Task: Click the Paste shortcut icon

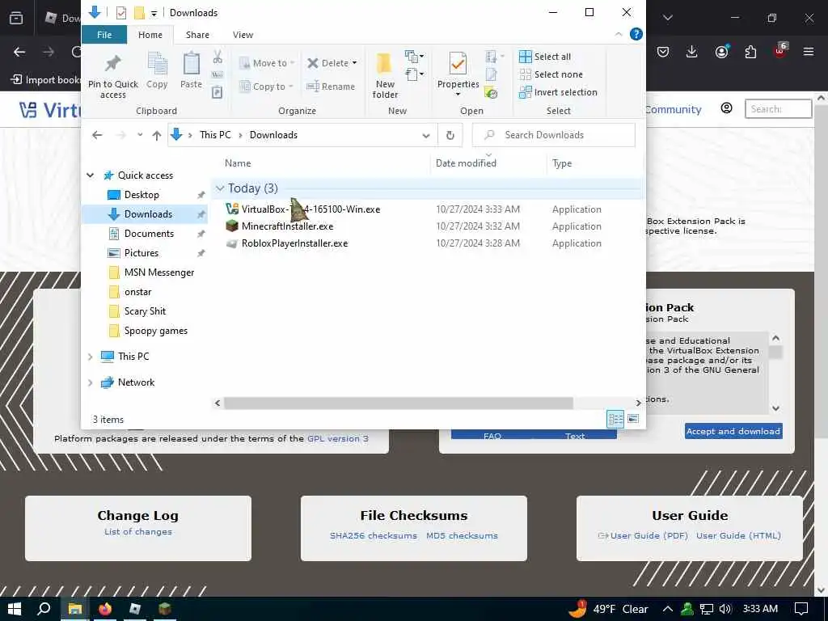Action: coord(217,92)
